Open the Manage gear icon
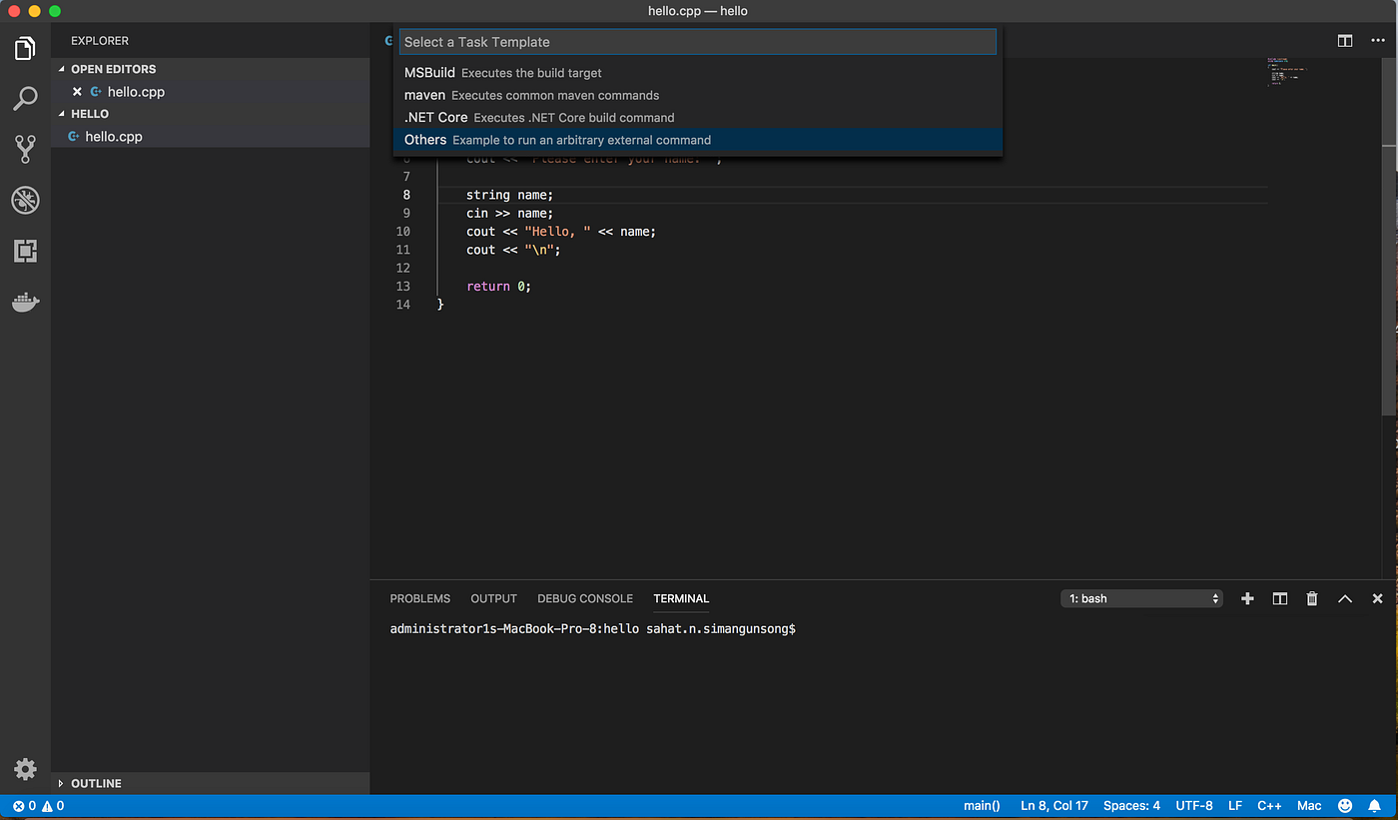 pos(25,768)
